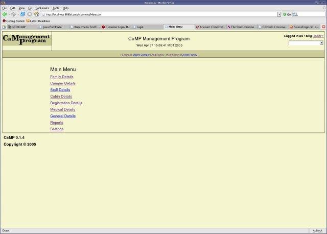Click the 'Copyright © 2005' footer text
Image resolution: width=327 pixels, height=234 pixels.
(20, 144)
